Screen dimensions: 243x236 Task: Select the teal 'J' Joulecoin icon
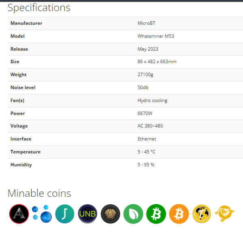point(65,214)
